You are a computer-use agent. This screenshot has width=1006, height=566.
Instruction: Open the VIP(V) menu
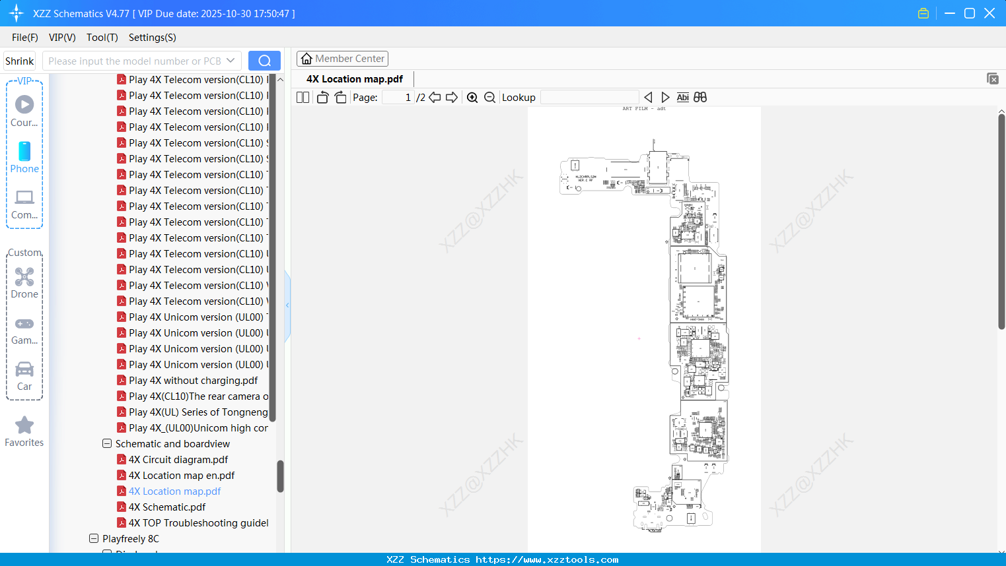tap(62, 38)
